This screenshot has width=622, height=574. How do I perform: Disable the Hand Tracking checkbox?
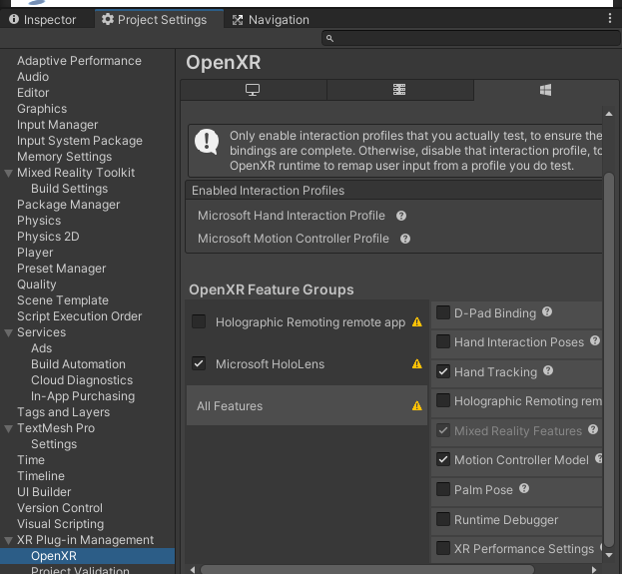(x=442, y=372)
